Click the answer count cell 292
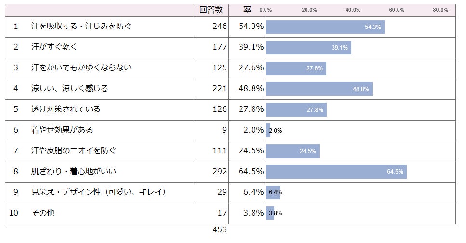 (x=220, y=172)
